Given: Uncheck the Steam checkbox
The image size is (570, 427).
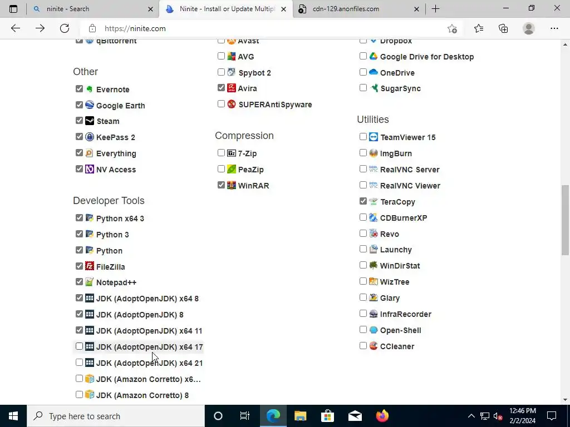Looking at the screenshot, I should coord(79,120).
